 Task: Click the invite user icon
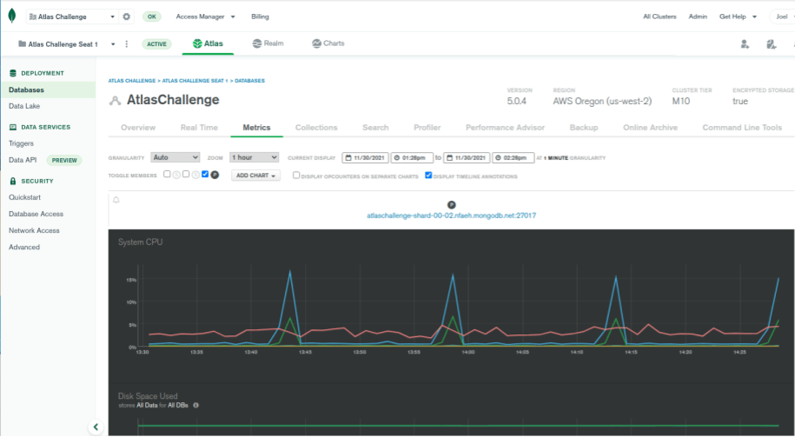[745, 44]
